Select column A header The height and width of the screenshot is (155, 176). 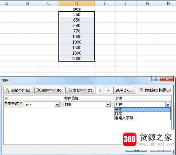(8, 3)
